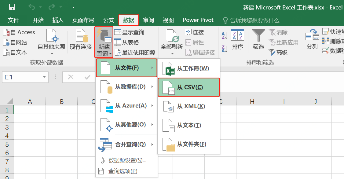Open the Name Box dropdown arrow
The height and width of the screenshot is (179, 344).
pyautogui.click(x=45, y=77)
